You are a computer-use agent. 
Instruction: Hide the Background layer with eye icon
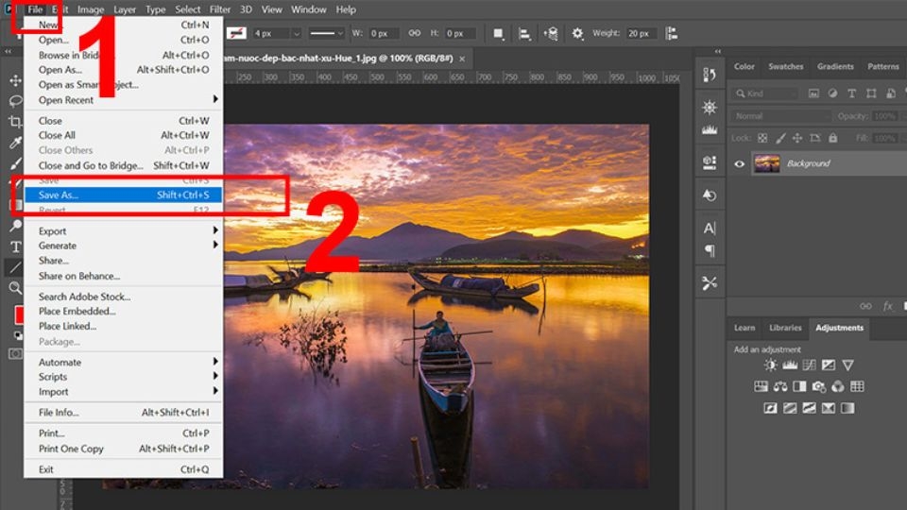click(739, 163)
